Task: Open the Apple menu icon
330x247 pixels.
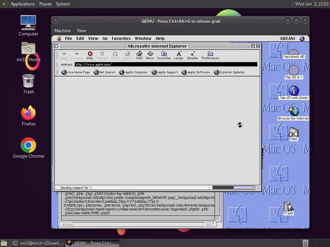Action: click(59, 39)
